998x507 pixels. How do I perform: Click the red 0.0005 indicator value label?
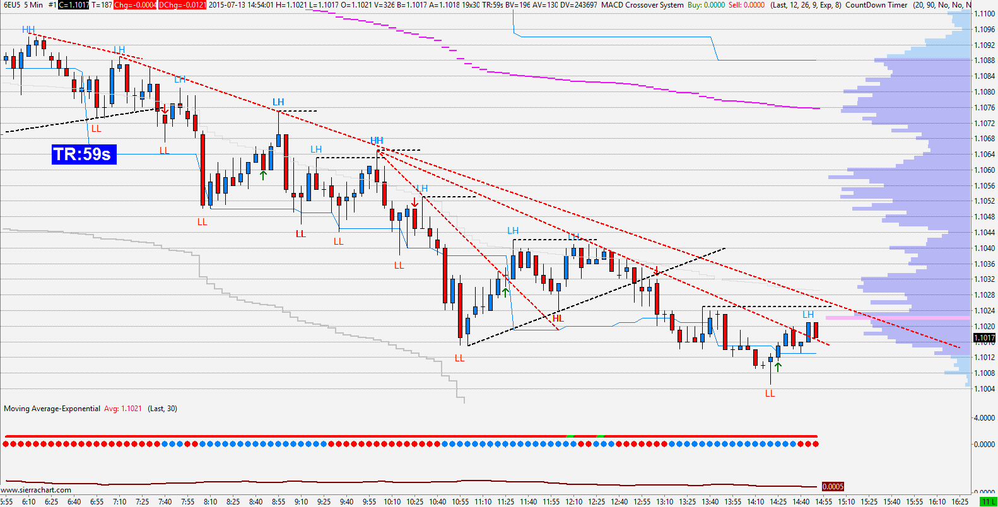click(833, 486)
